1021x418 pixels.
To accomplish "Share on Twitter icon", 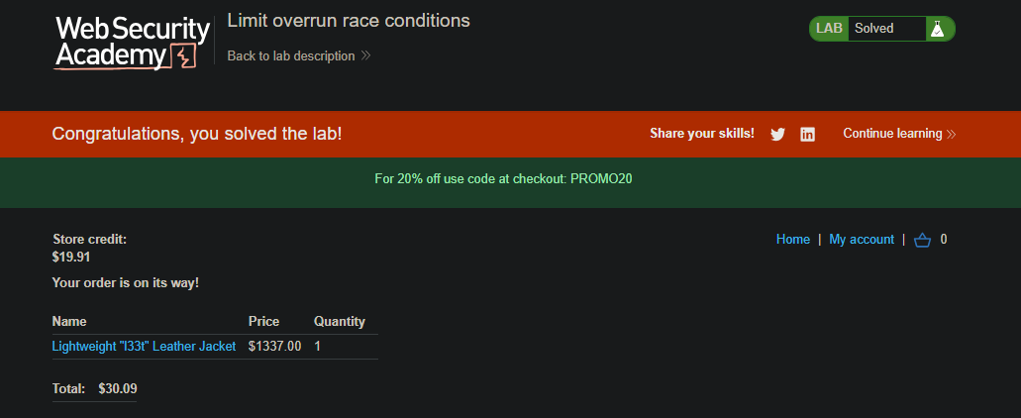I will (x=777, y=134).
